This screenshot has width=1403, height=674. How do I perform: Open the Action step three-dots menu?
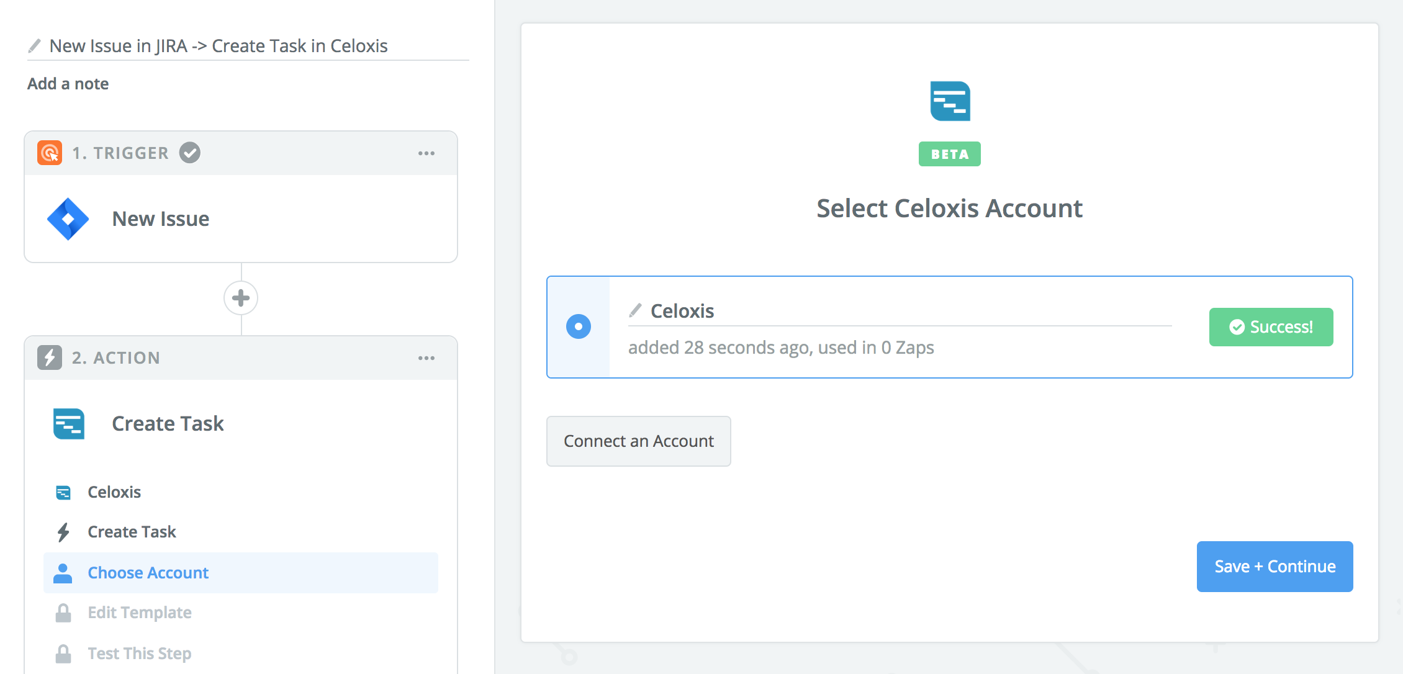[x=426, y=358]
